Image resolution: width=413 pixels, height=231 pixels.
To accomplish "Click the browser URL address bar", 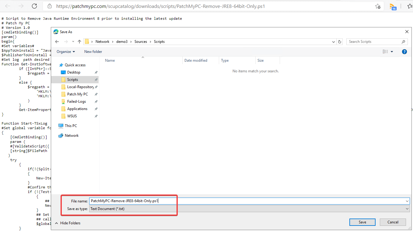I will click(x=213, y=6).
